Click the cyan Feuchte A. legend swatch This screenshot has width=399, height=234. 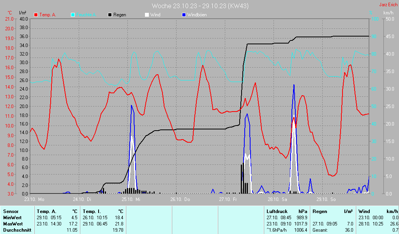point(73,15)
